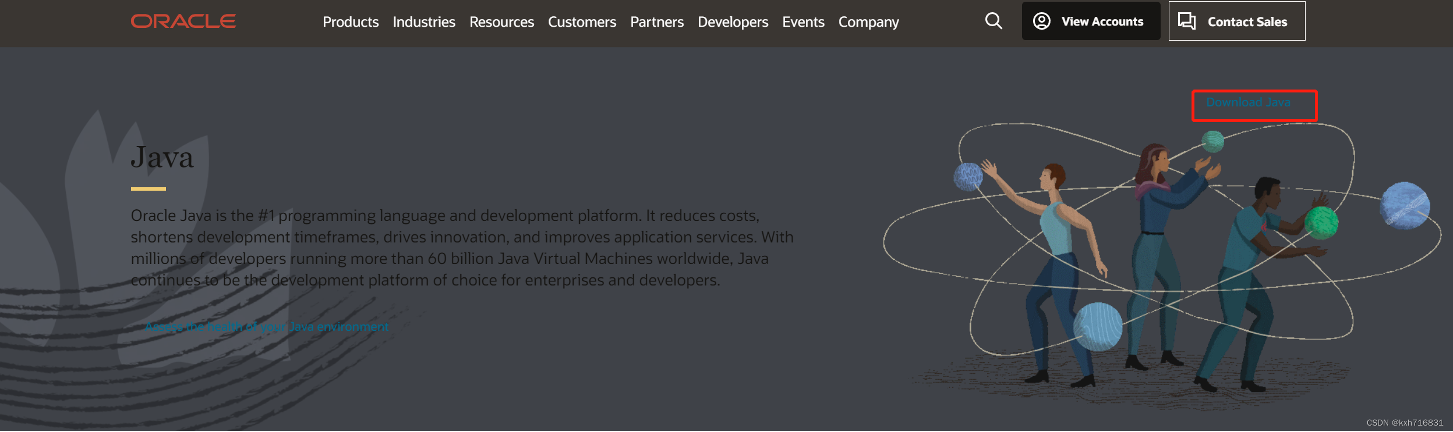Open the Partners menu
1453x432 pixels.
657,22
